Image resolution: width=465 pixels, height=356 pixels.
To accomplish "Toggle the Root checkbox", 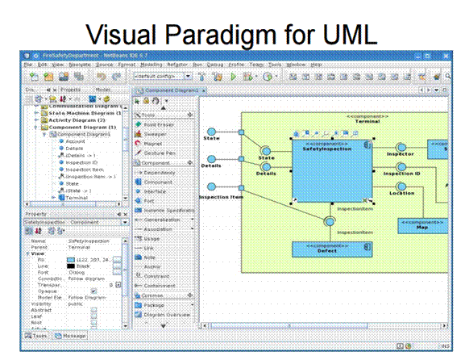I will (x=93, y=322).
